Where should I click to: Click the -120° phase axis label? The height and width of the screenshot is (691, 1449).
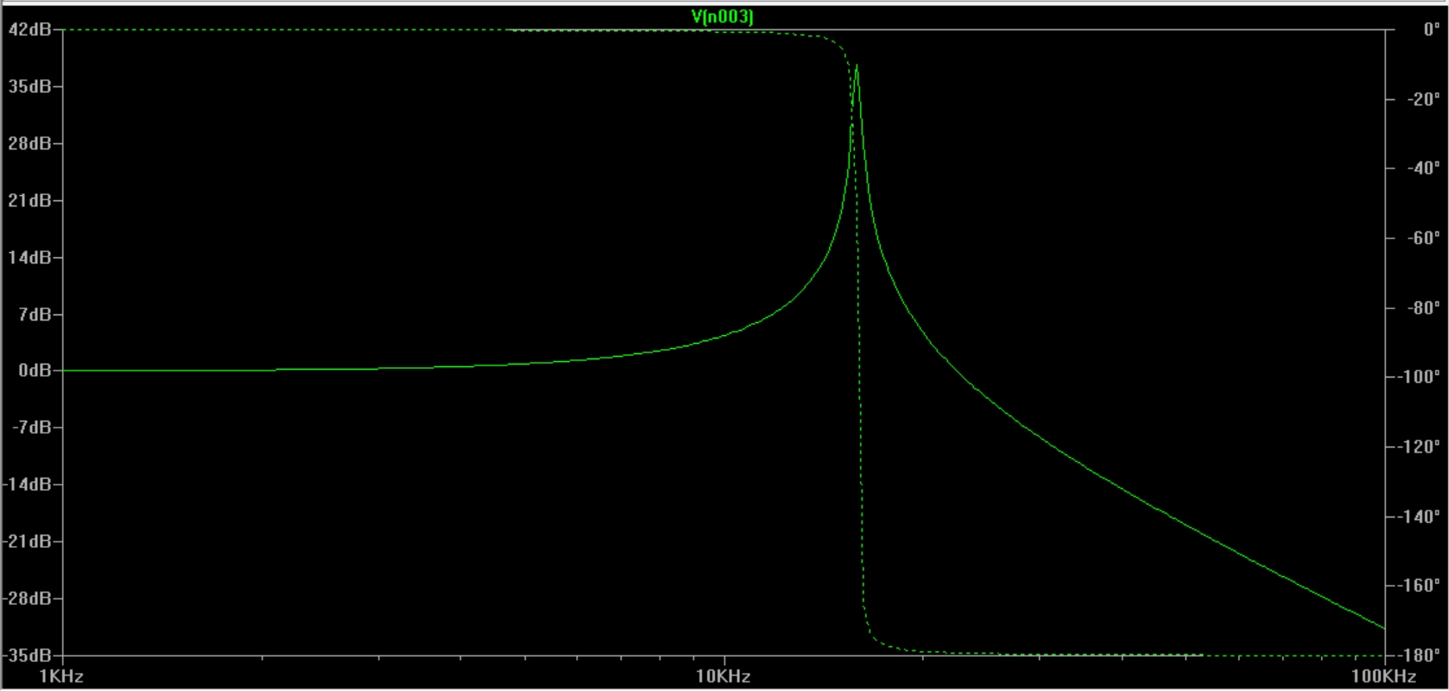[1419, 447]
